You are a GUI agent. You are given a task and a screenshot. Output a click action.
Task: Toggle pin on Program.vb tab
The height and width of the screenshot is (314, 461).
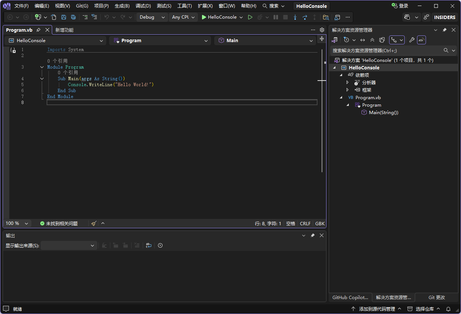pos(38,30)
